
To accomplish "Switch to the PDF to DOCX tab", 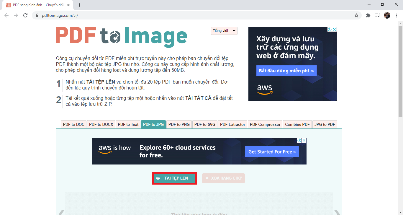I will [x=101, y=124].
